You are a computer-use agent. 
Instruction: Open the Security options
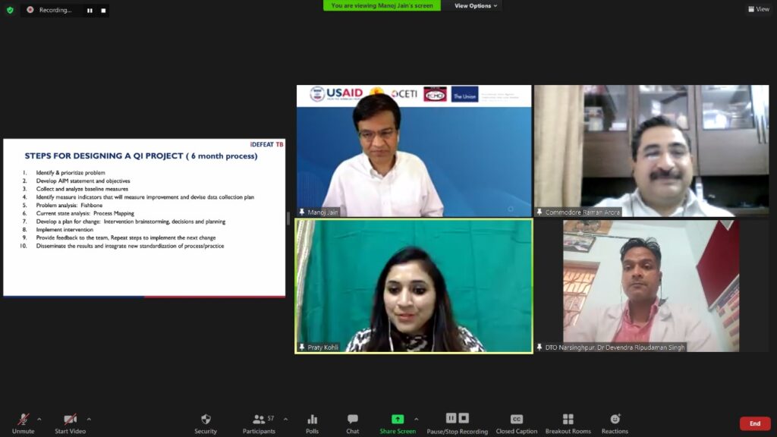(205, 420)
